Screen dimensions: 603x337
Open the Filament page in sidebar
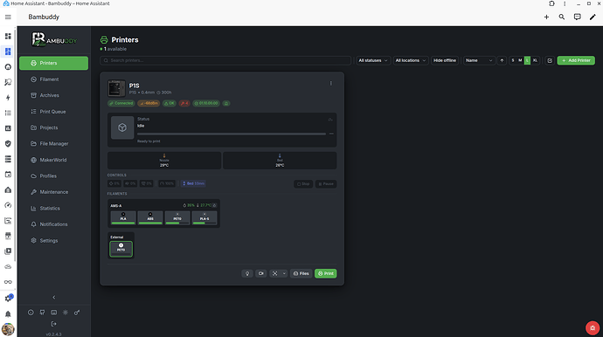point(54,79)
